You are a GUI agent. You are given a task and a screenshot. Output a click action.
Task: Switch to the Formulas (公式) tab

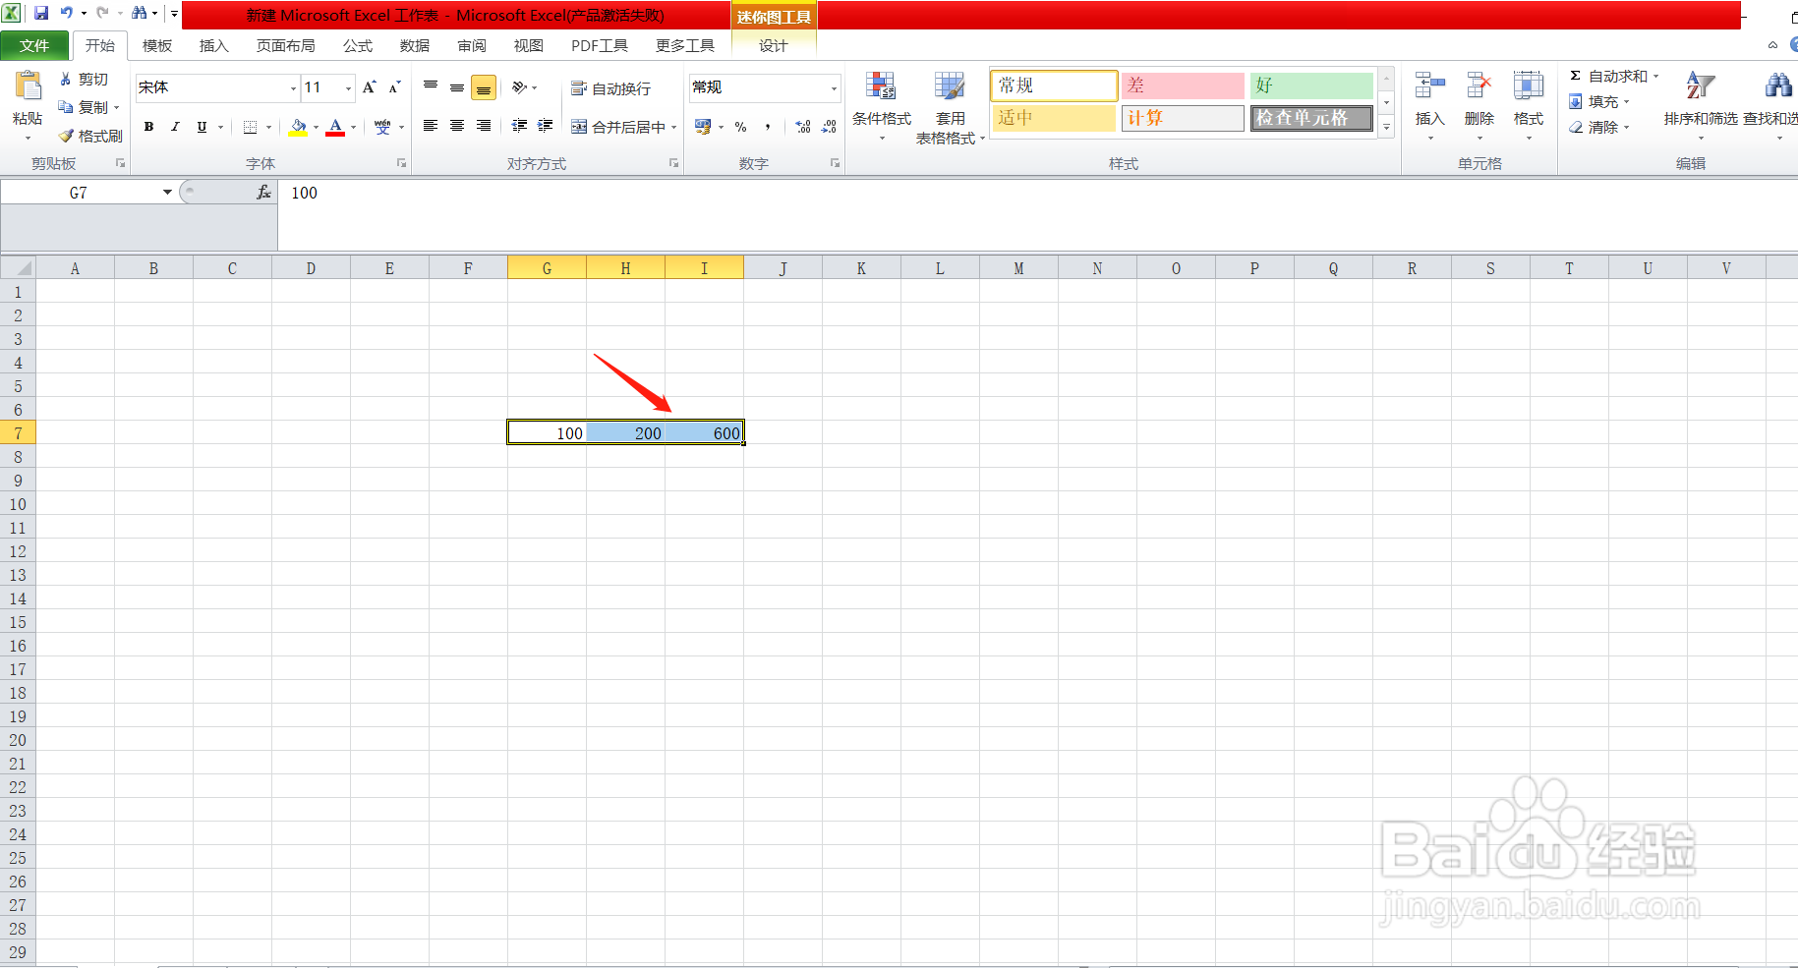click(x=357, y=46)
